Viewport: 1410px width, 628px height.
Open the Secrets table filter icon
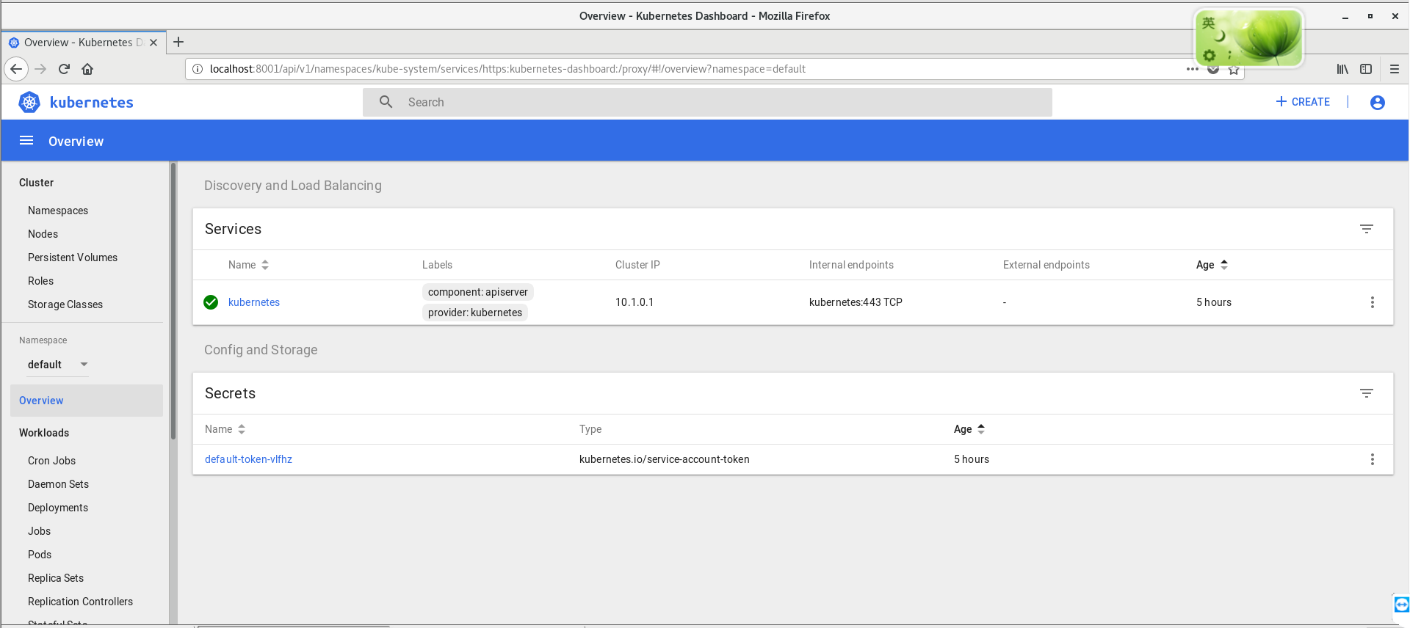1367,393
